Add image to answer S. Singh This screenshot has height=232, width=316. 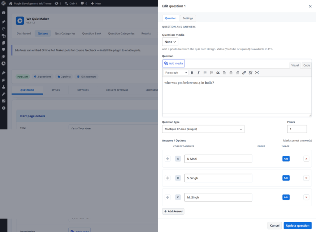coord(286,178)
